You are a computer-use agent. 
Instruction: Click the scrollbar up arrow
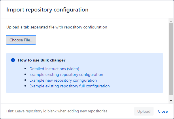coord(171,21)
